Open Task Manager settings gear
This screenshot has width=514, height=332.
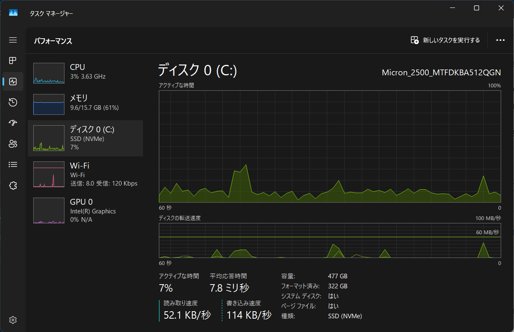click(13, 320)
